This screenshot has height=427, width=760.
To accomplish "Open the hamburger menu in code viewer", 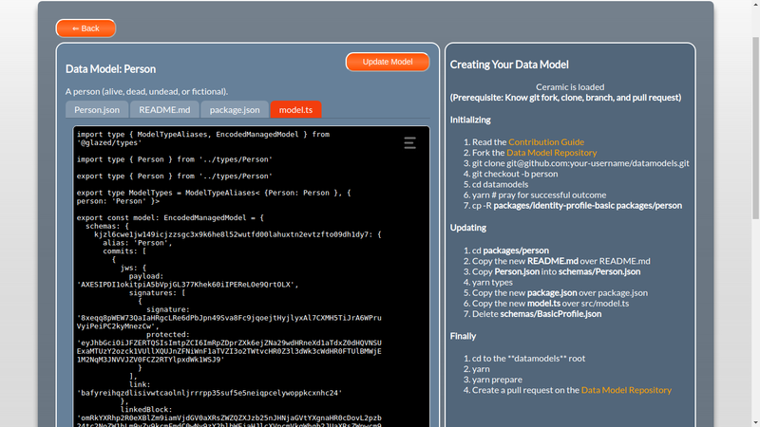I will click(x=410, y=143).
